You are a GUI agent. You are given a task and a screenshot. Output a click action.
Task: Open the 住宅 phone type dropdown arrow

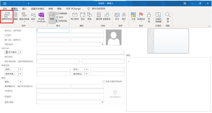tap(87, 69)
